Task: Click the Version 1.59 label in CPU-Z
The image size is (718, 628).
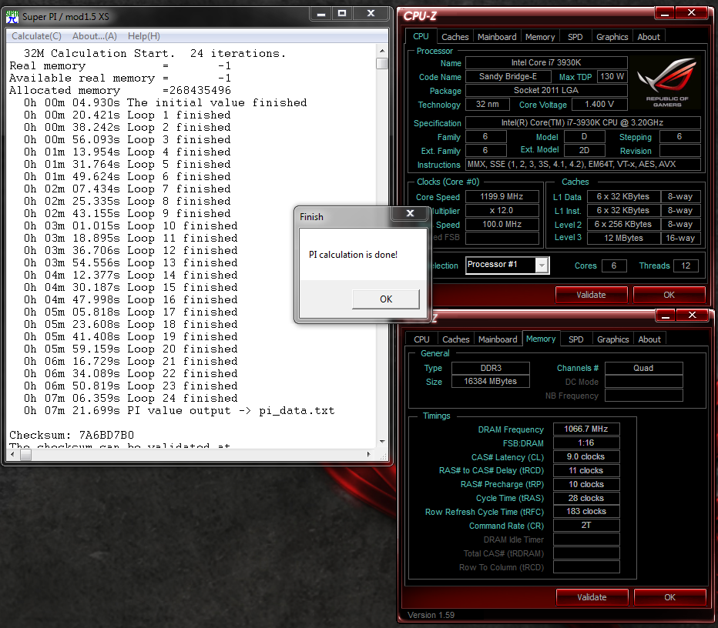Action: 431,615
